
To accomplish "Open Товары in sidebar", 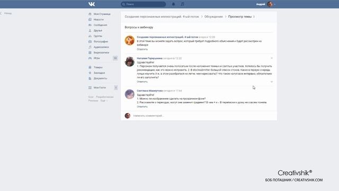I will [x=98, y=67].
